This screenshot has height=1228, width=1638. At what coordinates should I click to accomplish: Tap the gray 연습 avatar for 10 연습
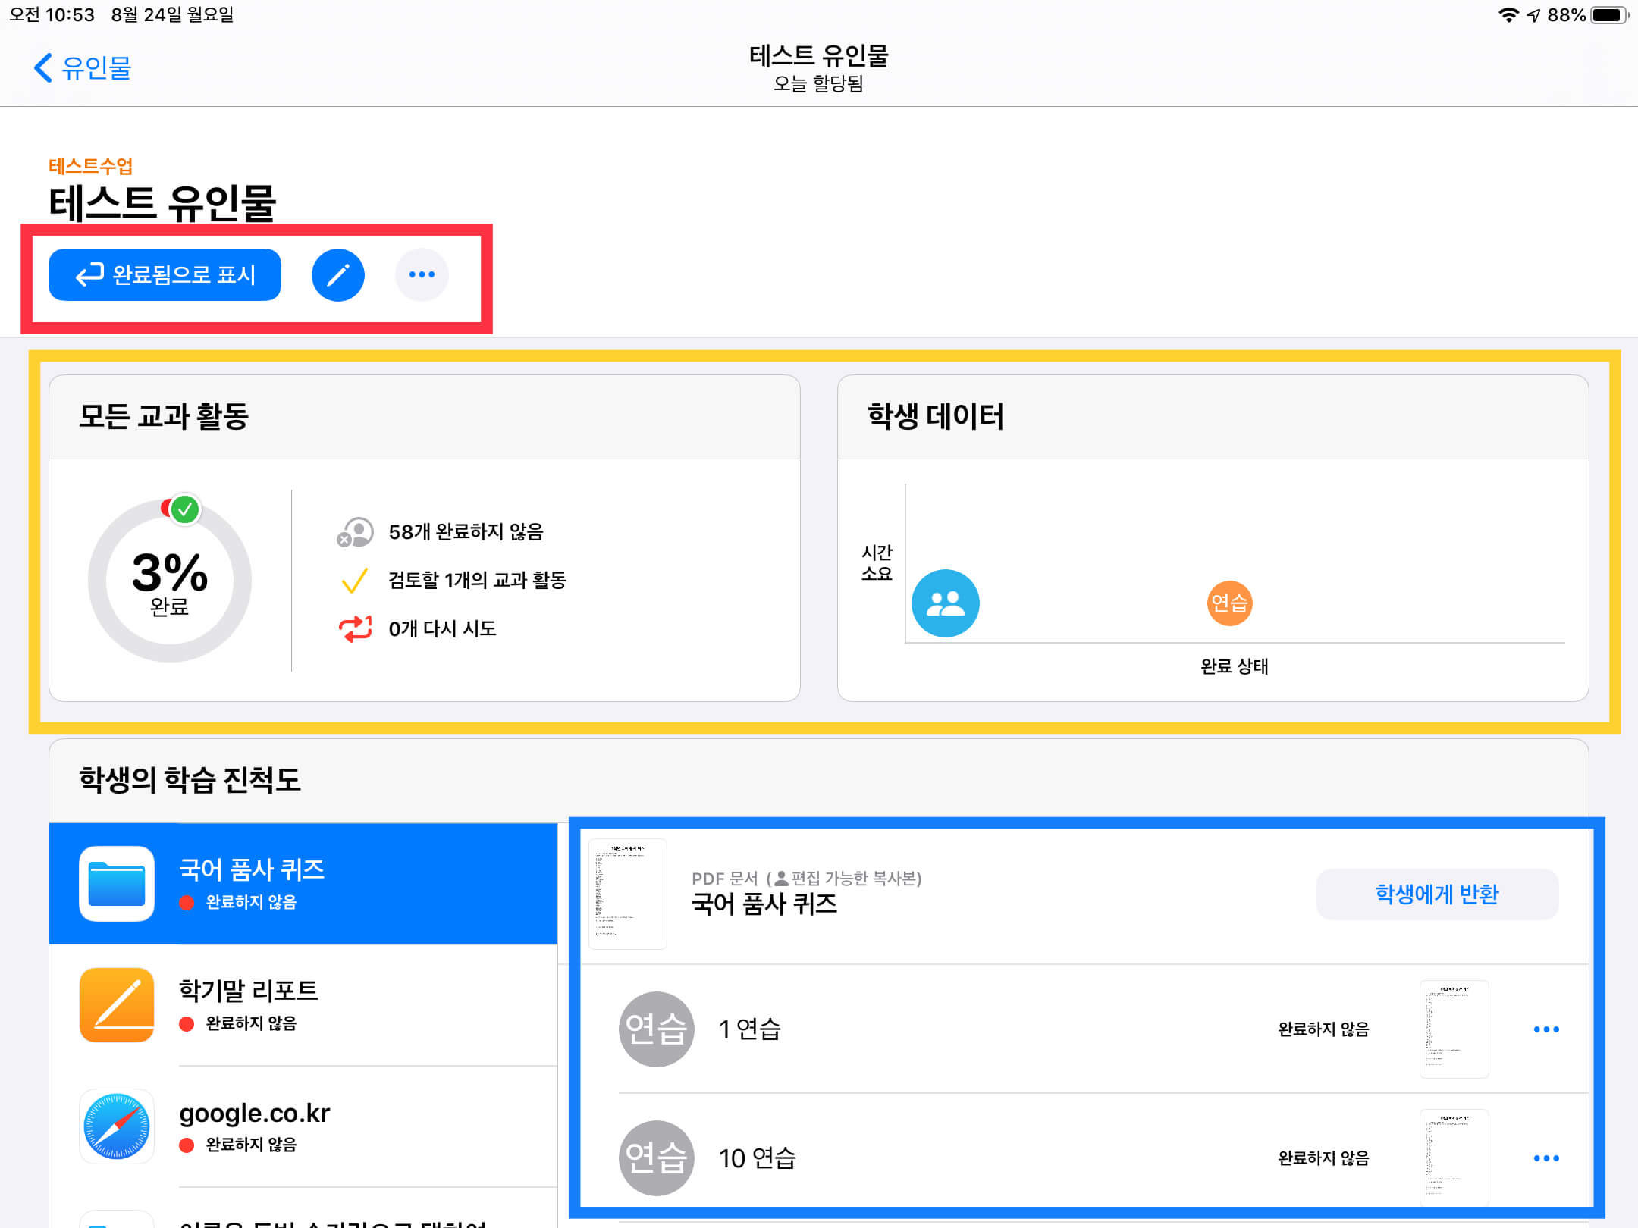[657, 1158]
